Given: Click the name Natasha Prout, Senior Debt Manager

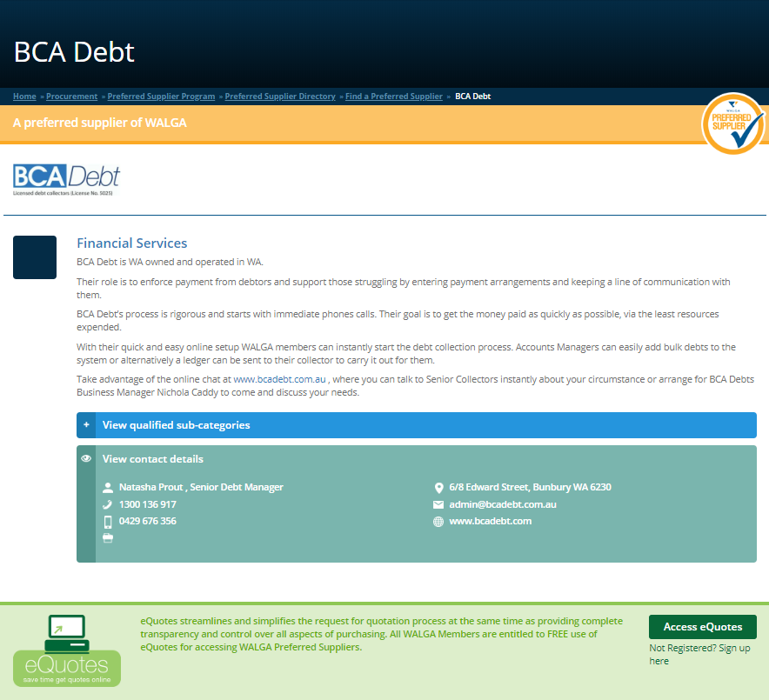Looking at the screenshot, I should point(201,487).
